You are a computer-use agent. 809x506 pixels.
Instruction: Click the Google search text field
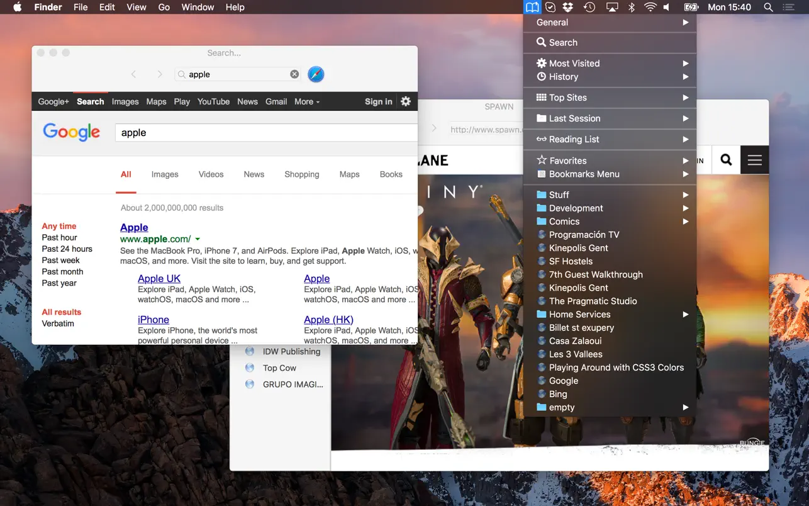click(x=264, y=133)
